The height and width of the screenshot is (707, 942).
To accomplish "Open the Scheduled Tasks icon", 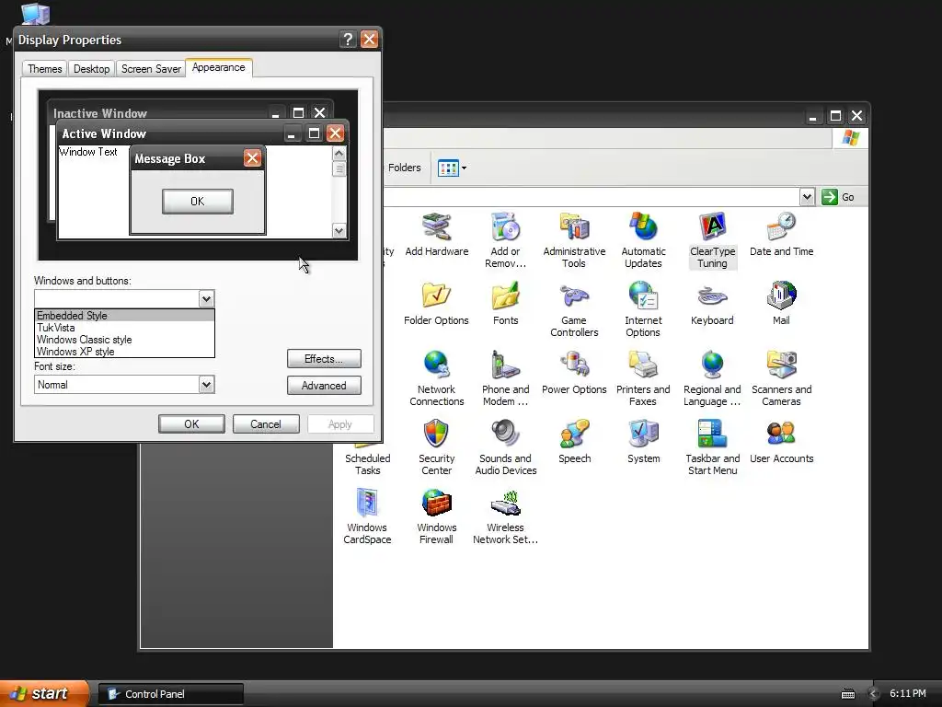I will pos(368,458).
